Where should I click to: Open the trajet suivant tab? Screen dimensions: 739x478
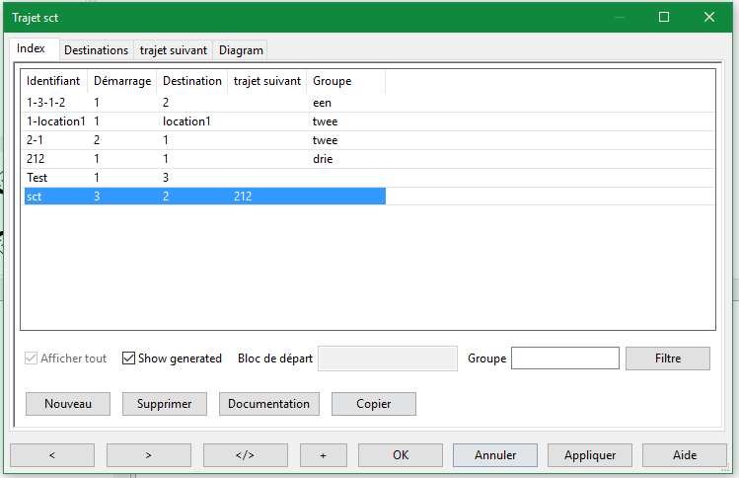(x=173, y=49)
